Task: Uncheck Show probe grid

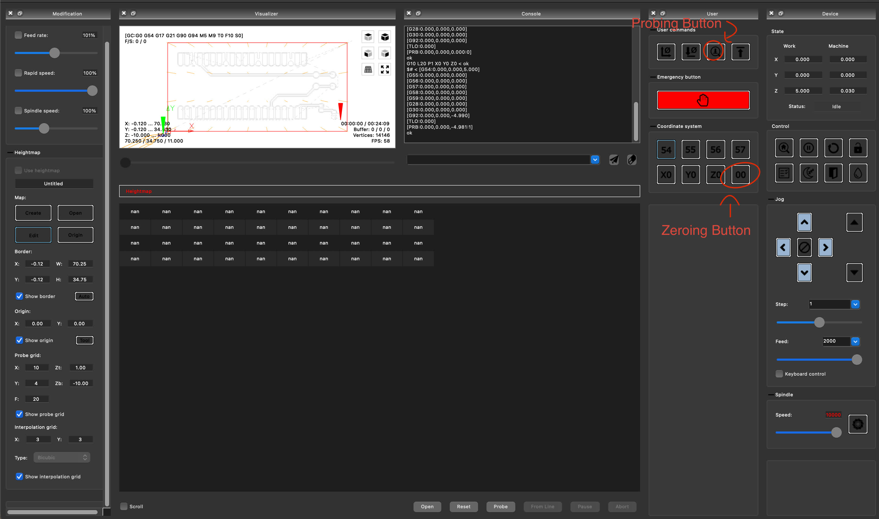Action: pyautogui.click(x=19, y=414)
